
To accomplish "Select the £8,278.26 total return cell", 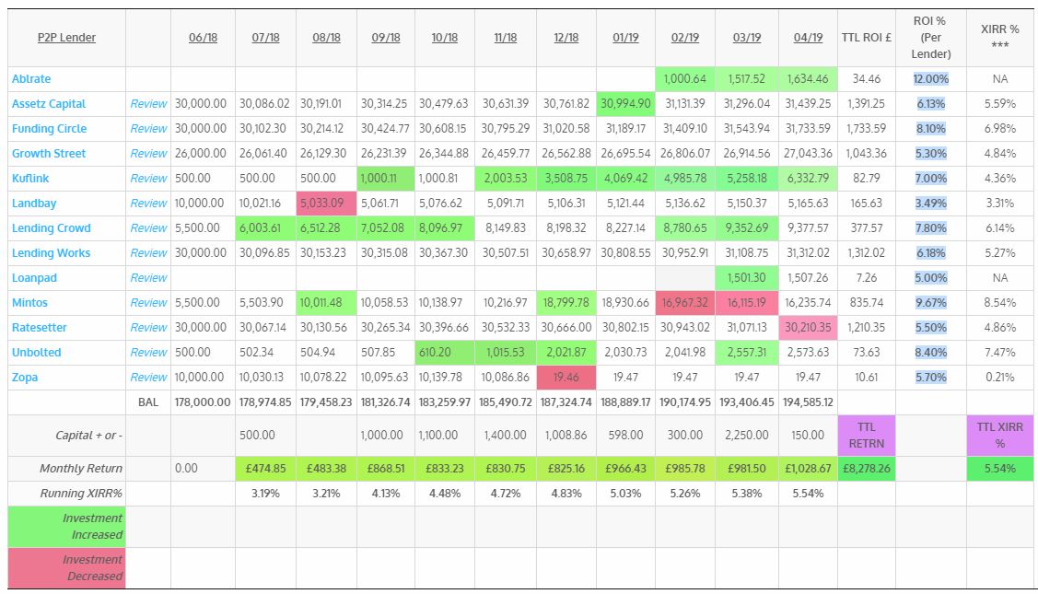I will 867,468.
